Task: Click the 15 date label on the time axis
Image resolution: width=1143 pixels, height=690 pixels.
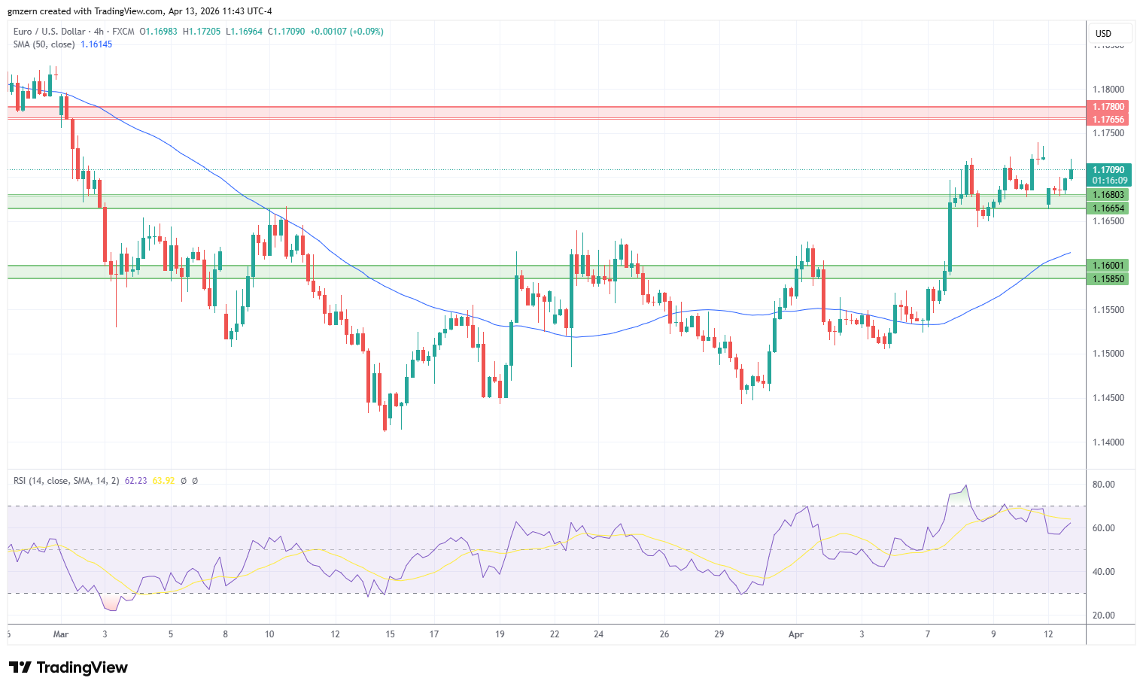Action: tap(390, 634)
